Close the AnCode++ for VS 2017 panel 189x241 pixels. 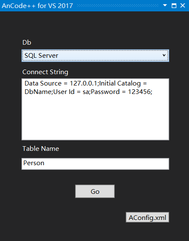183,5
